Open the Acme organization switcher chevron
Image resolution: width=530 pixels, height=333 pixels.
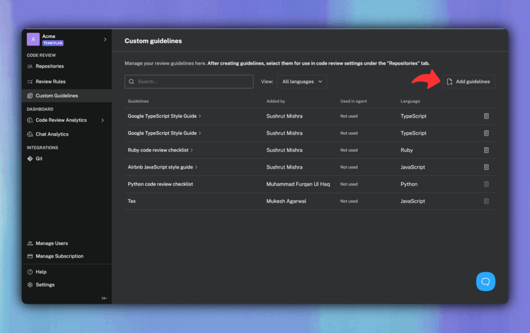(x=105, y=39)
